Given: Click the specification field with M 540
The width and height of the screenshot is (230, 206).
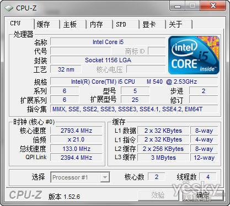Looking at the screenshot, I should 134,82.
